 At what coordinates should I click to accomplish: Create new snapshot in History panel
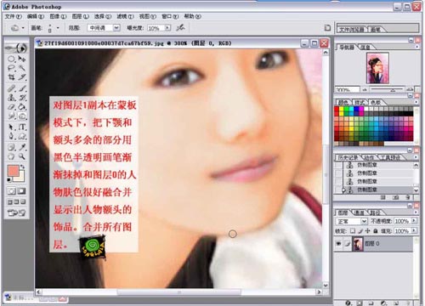point(396,197)
